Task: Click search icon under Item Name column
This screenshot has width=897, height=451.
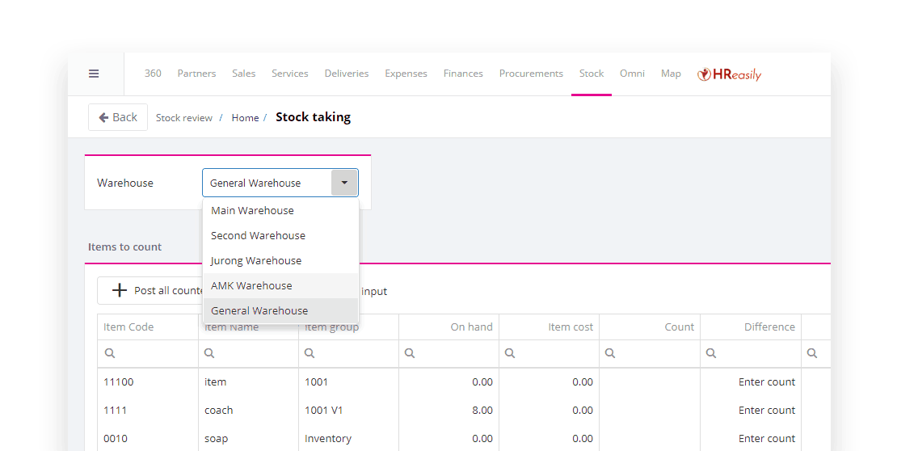Action: pyautogui.click(x=209, y=354)
